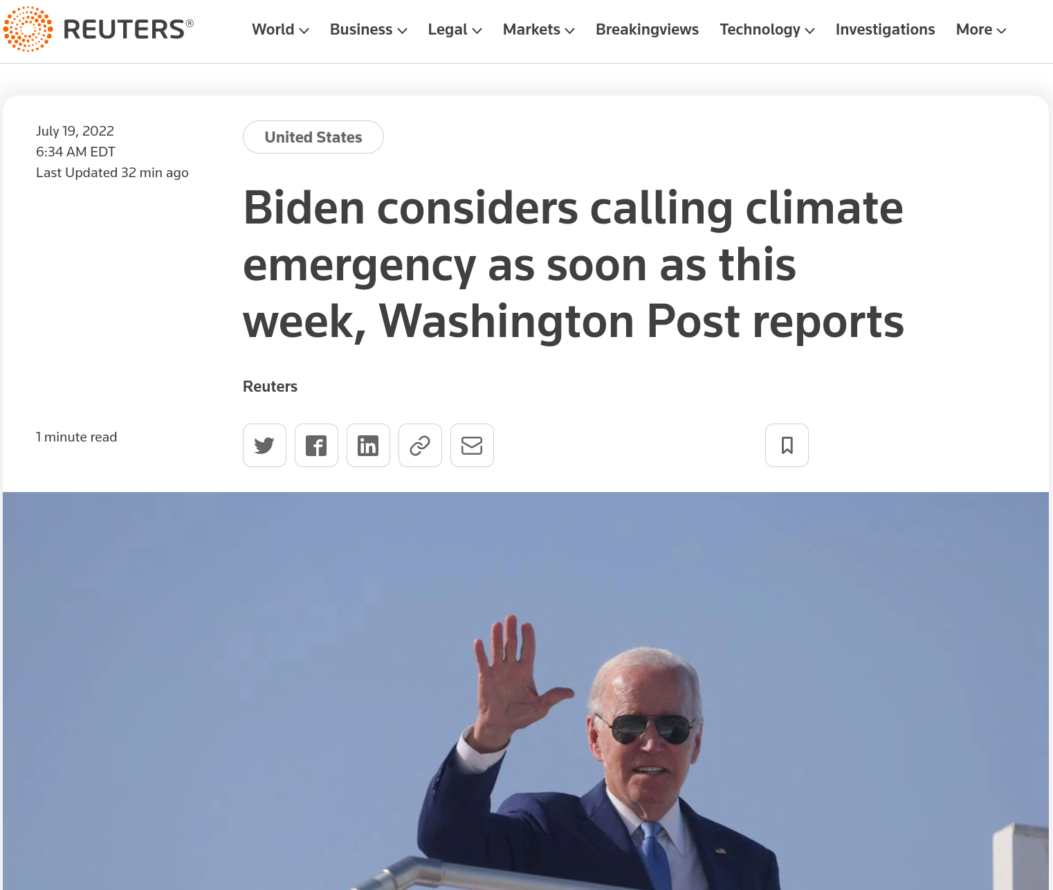Copy article link with chain icon
1053x890 pixels.
(x=420, y=445)
